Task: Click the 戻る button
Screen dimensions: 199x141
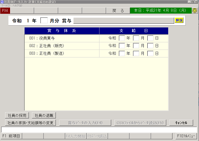Action: coord(118,10)
